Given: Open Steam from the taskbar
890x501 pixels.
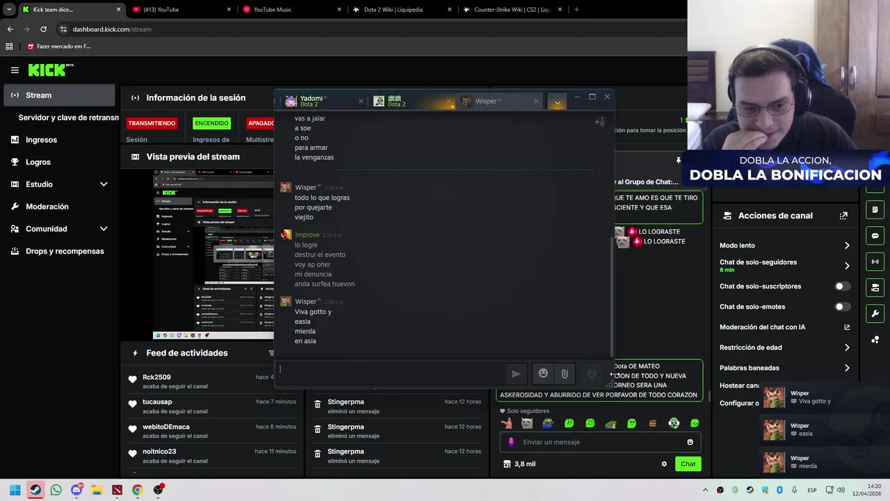Looking at the screenshot, I should (35, 490).
